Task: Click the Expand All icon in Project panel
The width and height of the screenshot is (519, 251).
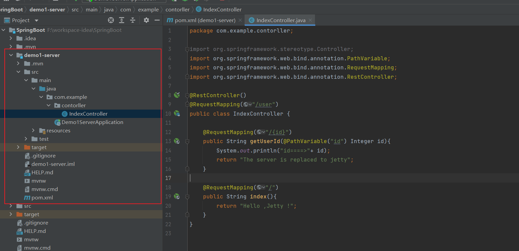Action: (122, 20)
